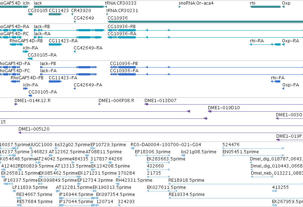Click the Oxp-RA transcript label

point(291,41)
